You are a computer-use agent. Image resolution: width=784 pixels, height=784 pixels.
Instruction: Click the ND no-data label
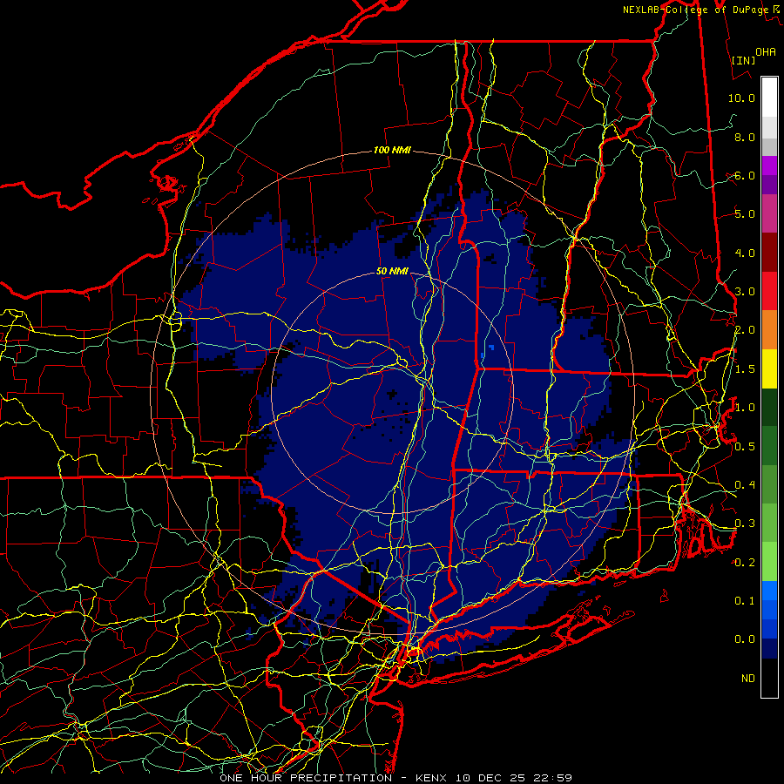748,679
